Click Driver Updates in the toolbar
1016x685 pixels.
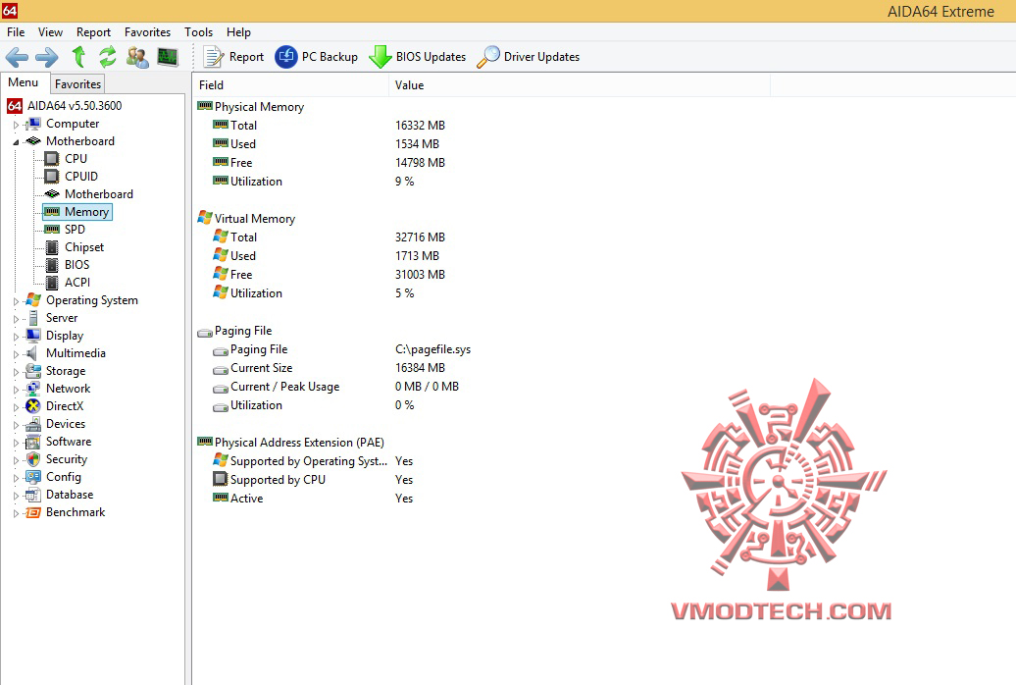click(x=528, y=57)
